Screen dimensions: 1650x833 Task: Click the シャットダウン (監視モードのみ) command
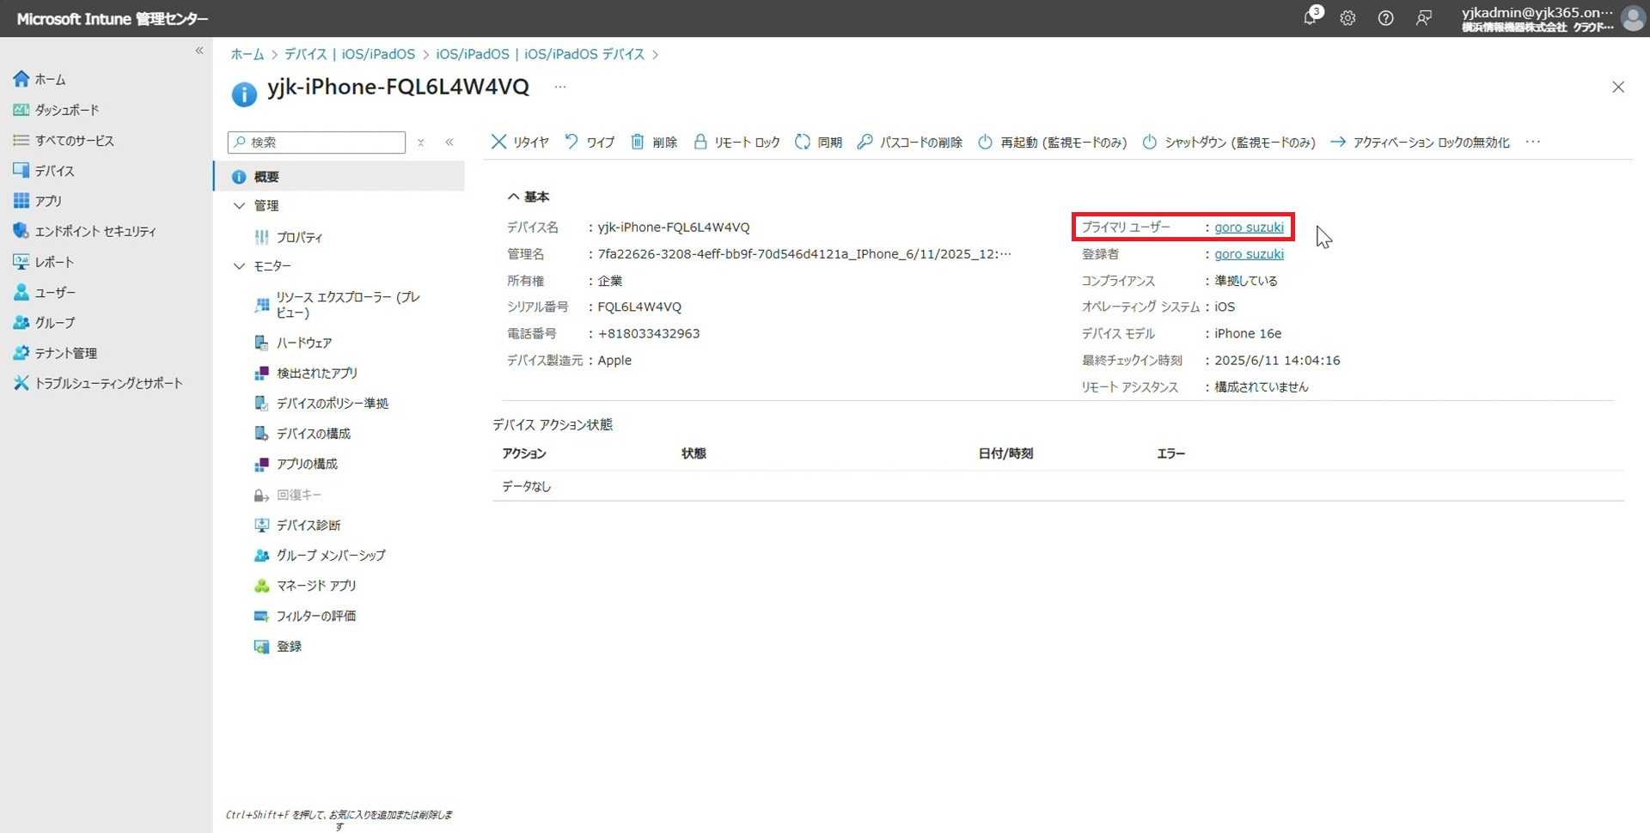pos(1229,142)
